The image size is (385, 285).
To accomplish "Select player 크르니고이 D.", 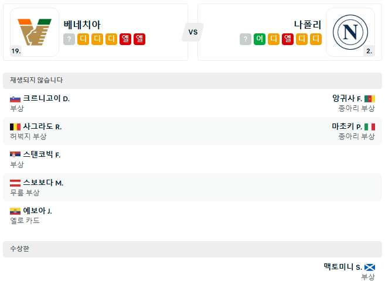I will click(x=46, y=98).
